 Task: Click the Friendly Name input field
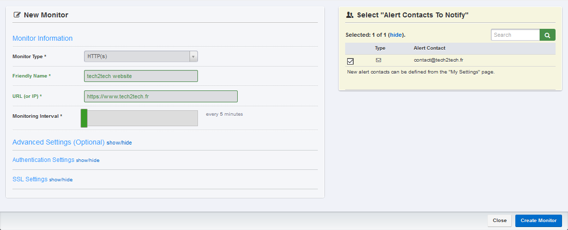tap(141, 77)
